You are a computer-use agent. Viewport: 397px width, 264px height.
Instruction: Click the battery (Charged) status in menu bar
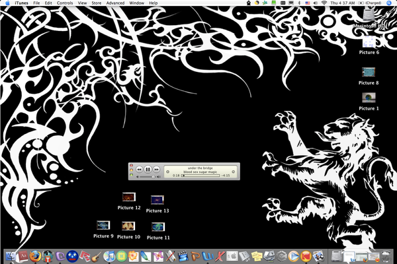click(x=370, y=3)
